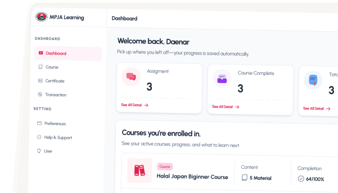Click the 5 Material text
This screenshot has width=338, height=193.
(260, 178)
